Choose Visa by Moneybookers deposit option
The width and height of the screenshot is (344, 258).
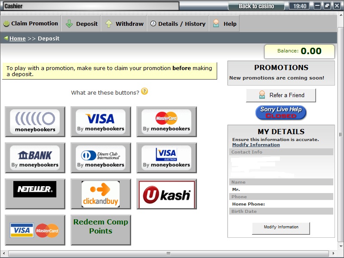[x=101, y=122]
